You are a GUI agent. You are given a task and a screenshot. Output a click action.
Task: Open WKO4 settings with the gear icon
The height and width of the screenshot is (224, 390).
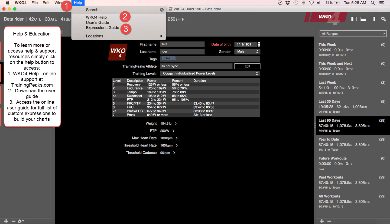pyautogui.click(x=383, y=19)
